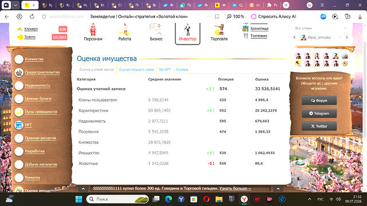Click the NFT sidebar icon
The width and height of the screenshot is (367, 206).
[x=19, y=125]
